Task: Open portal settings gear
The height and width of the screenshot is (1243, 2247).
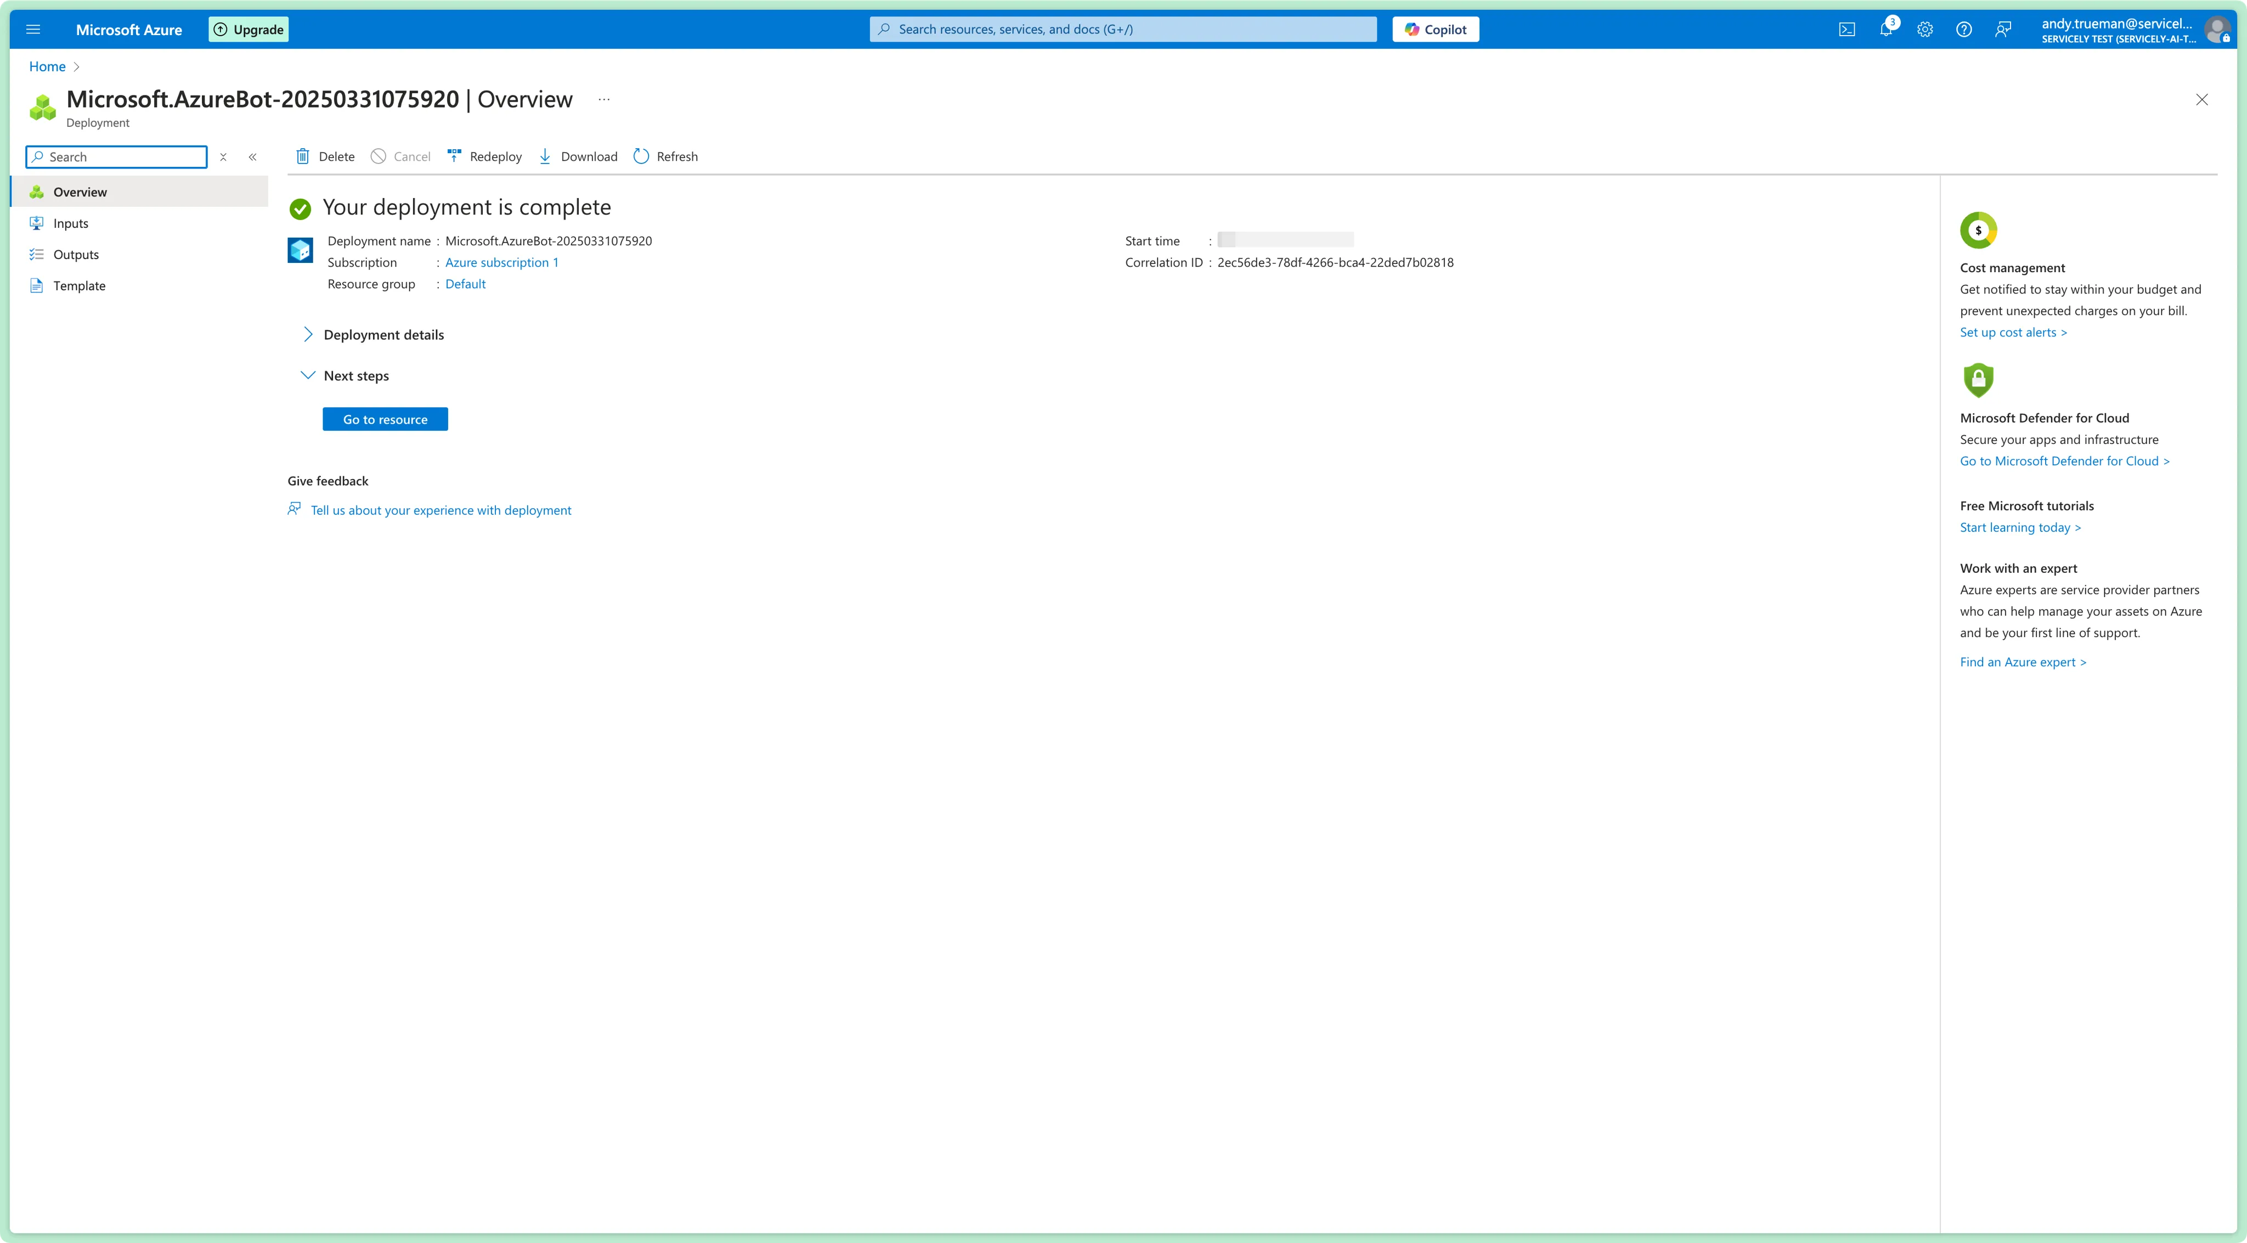Action: tap(1925, 30)
